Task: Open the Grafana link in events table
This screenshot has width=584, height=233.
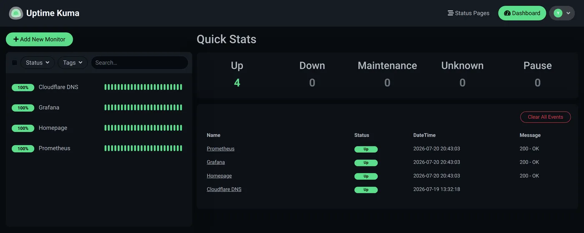Action: (x=216, y=162)
